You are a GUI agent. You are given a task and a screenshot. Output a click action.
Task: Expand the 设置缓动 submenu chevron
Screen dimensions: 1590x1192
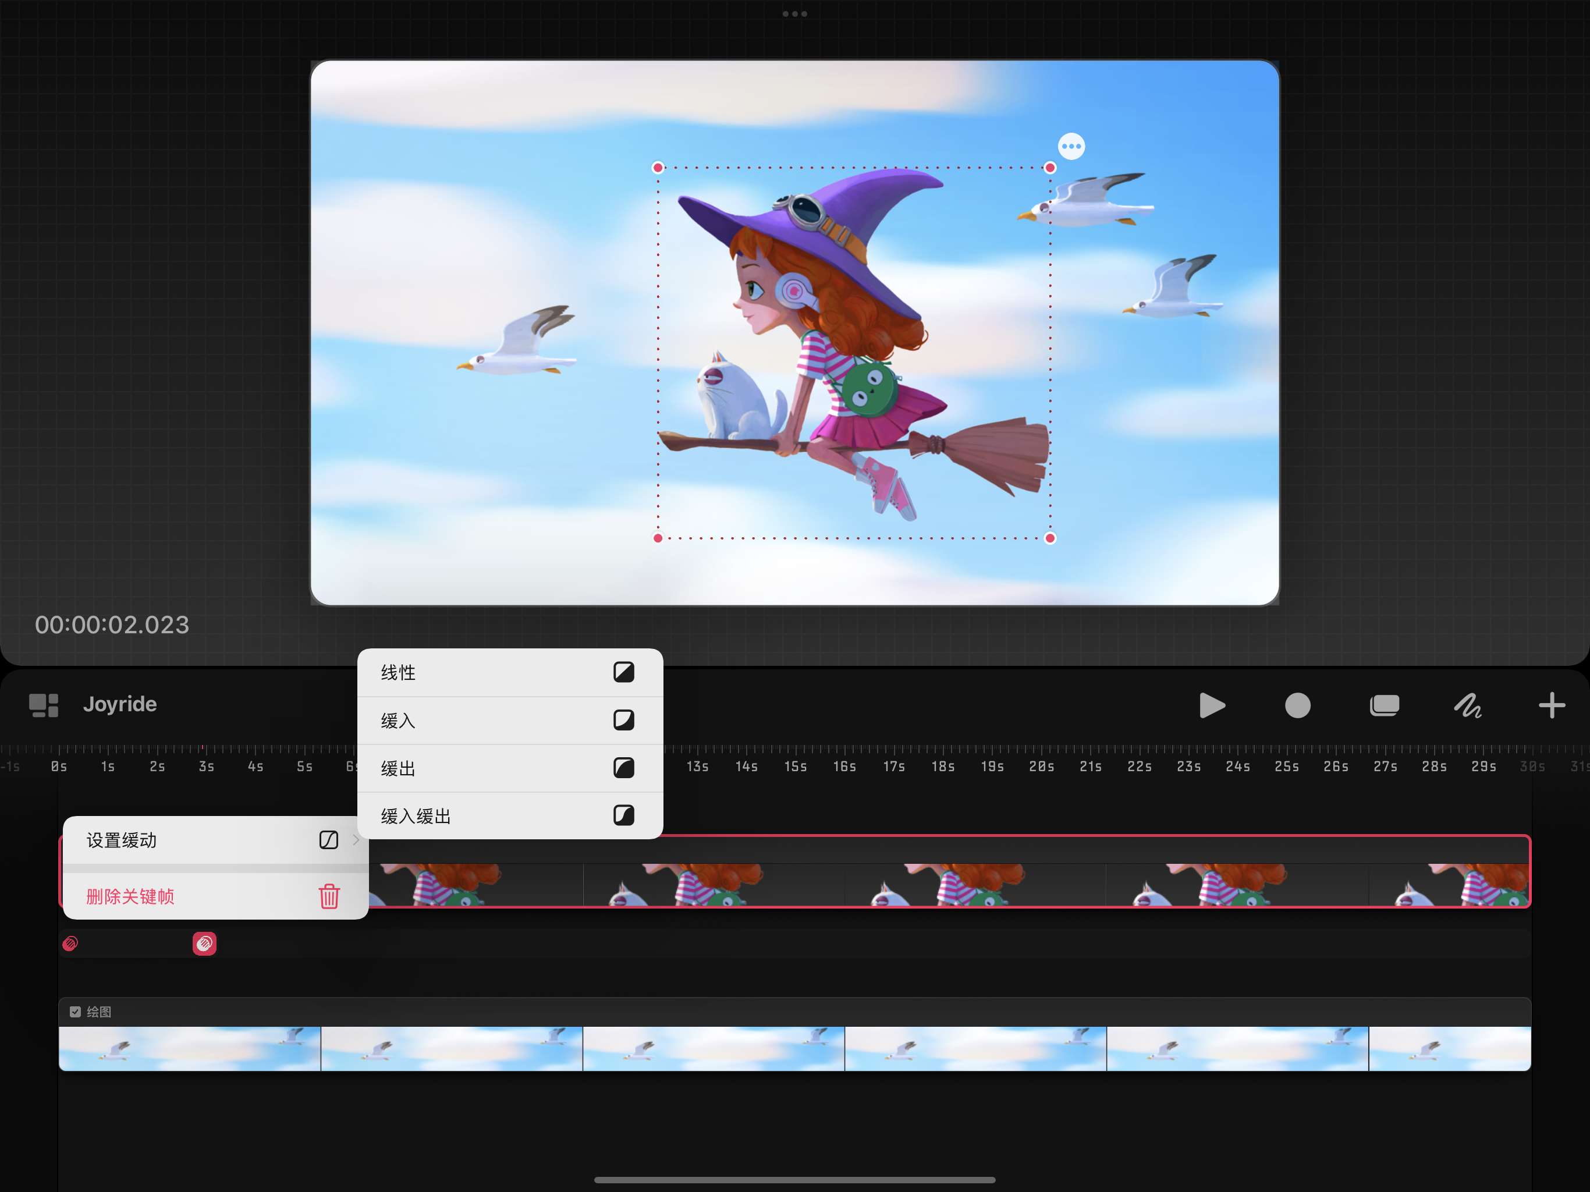(x=356, y=840)
